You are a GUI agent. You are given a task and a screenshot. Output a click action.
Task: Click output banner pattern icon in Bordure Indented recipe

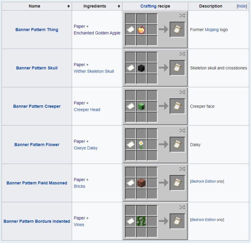[x=177, y=221]
